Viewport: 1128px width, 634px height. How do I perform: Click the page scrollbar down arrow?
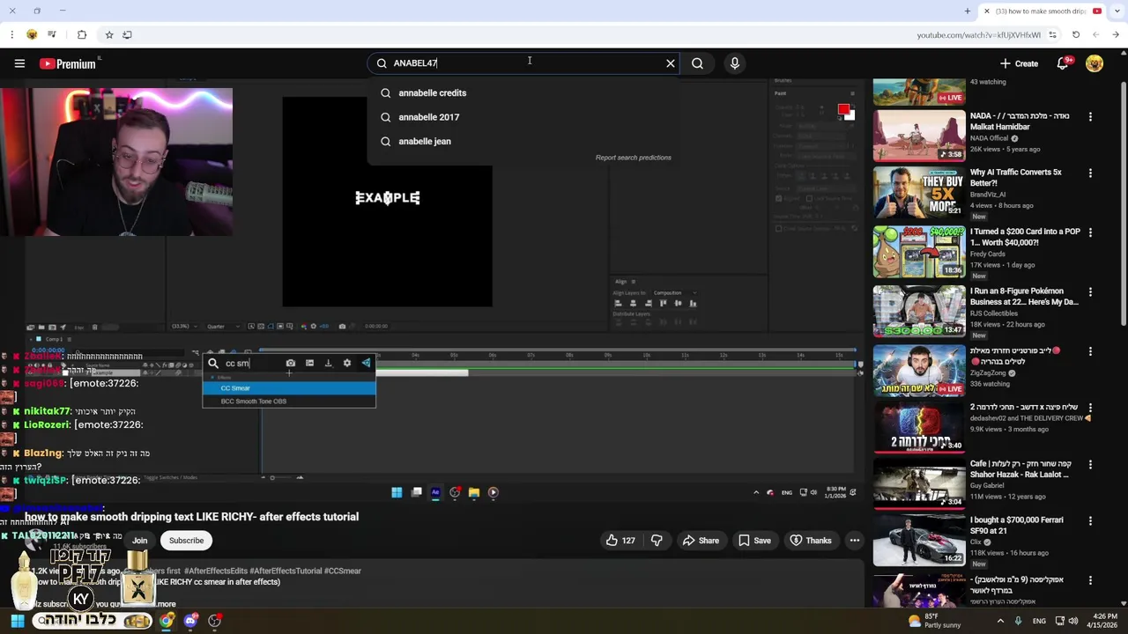(1123, 602)
